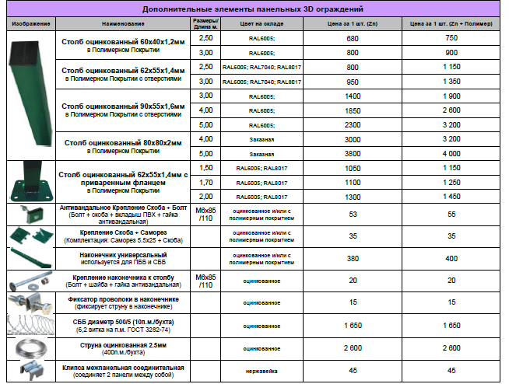Image resolution: width=509 pixels, height=384 pixels.
Task: Select 'Наконечник универсальный' cell
Action: [123, 259]
